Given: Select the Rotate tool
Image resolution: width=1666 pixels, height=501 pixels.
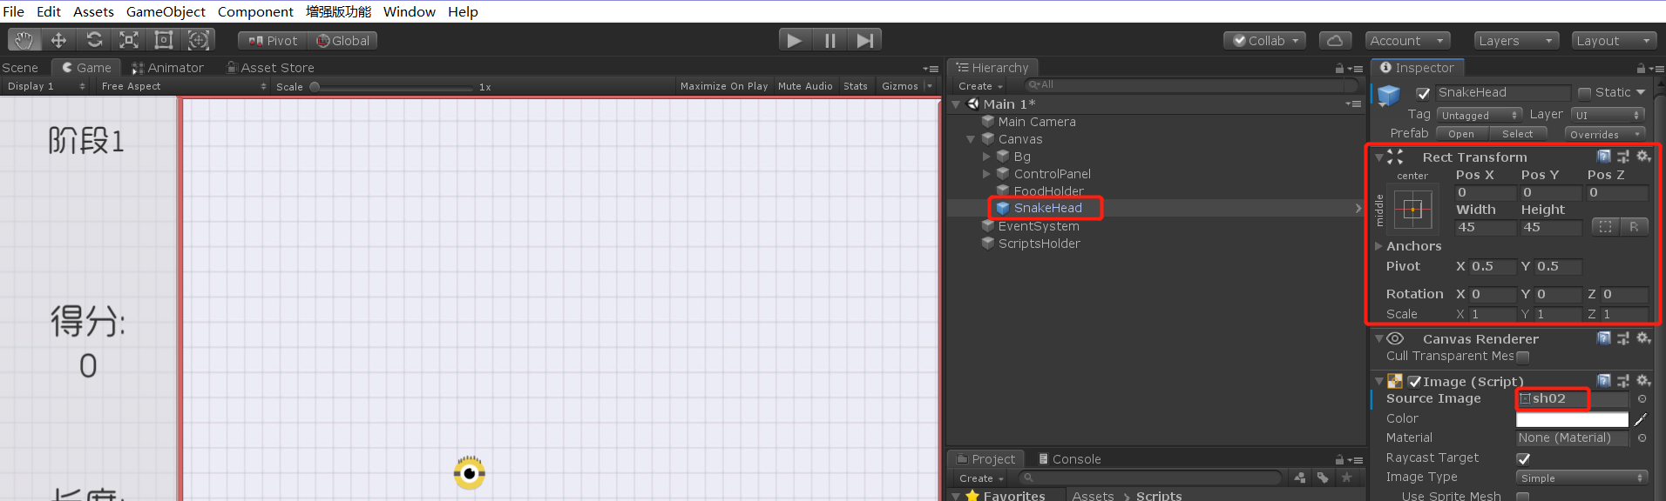Looking at the screenshot, I should (94, 40).
